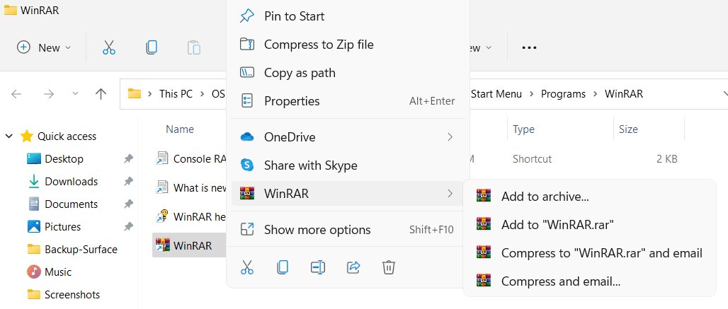This screenshot has height=309, width=728.
Task: Click the Paste clipboard icon in the toolbar
Action: (193, 47)
